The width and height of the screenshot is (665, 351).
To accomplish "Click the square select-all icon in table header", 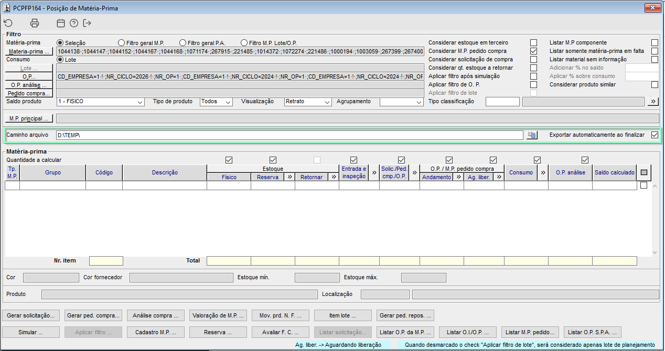I will coord(644,172).
